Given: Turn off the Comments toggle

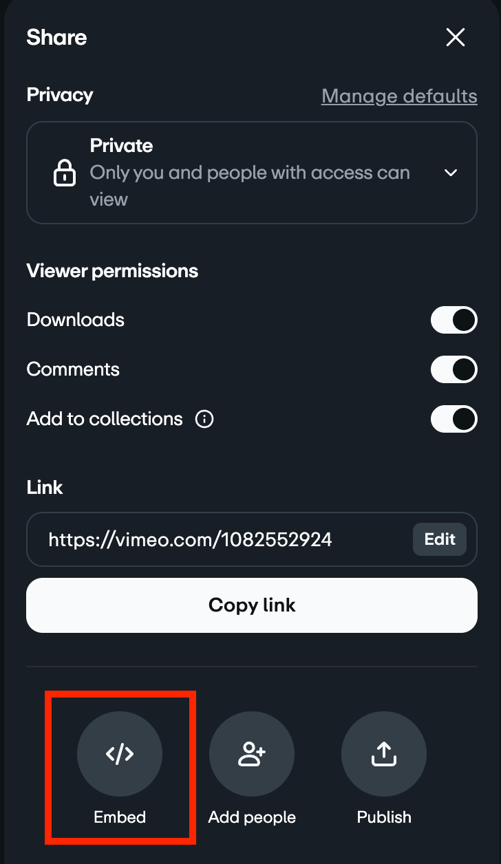Looking at the screenshot, I should coord(454,369).
